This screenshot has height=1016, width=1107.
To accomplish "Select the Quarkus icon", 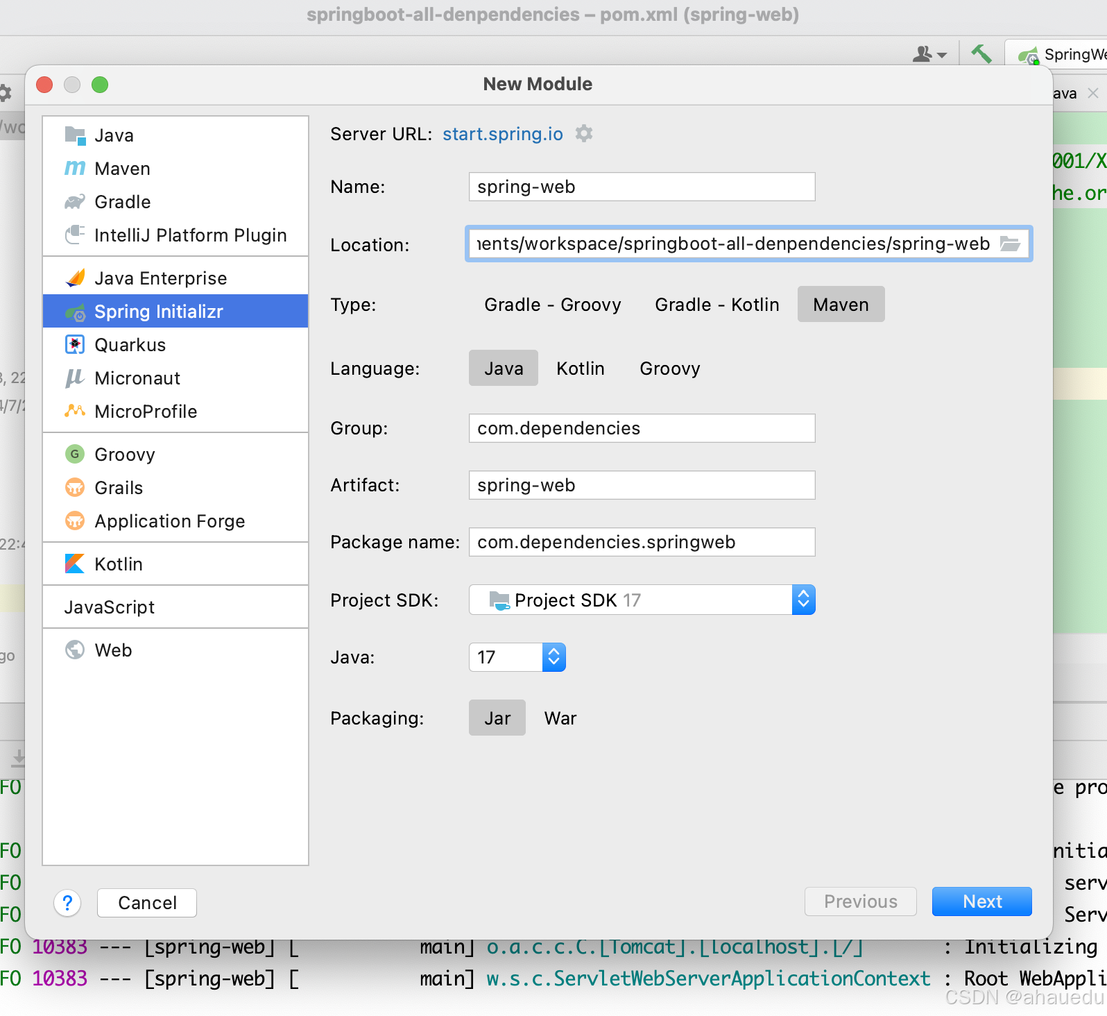I will (x=75, y=345).
